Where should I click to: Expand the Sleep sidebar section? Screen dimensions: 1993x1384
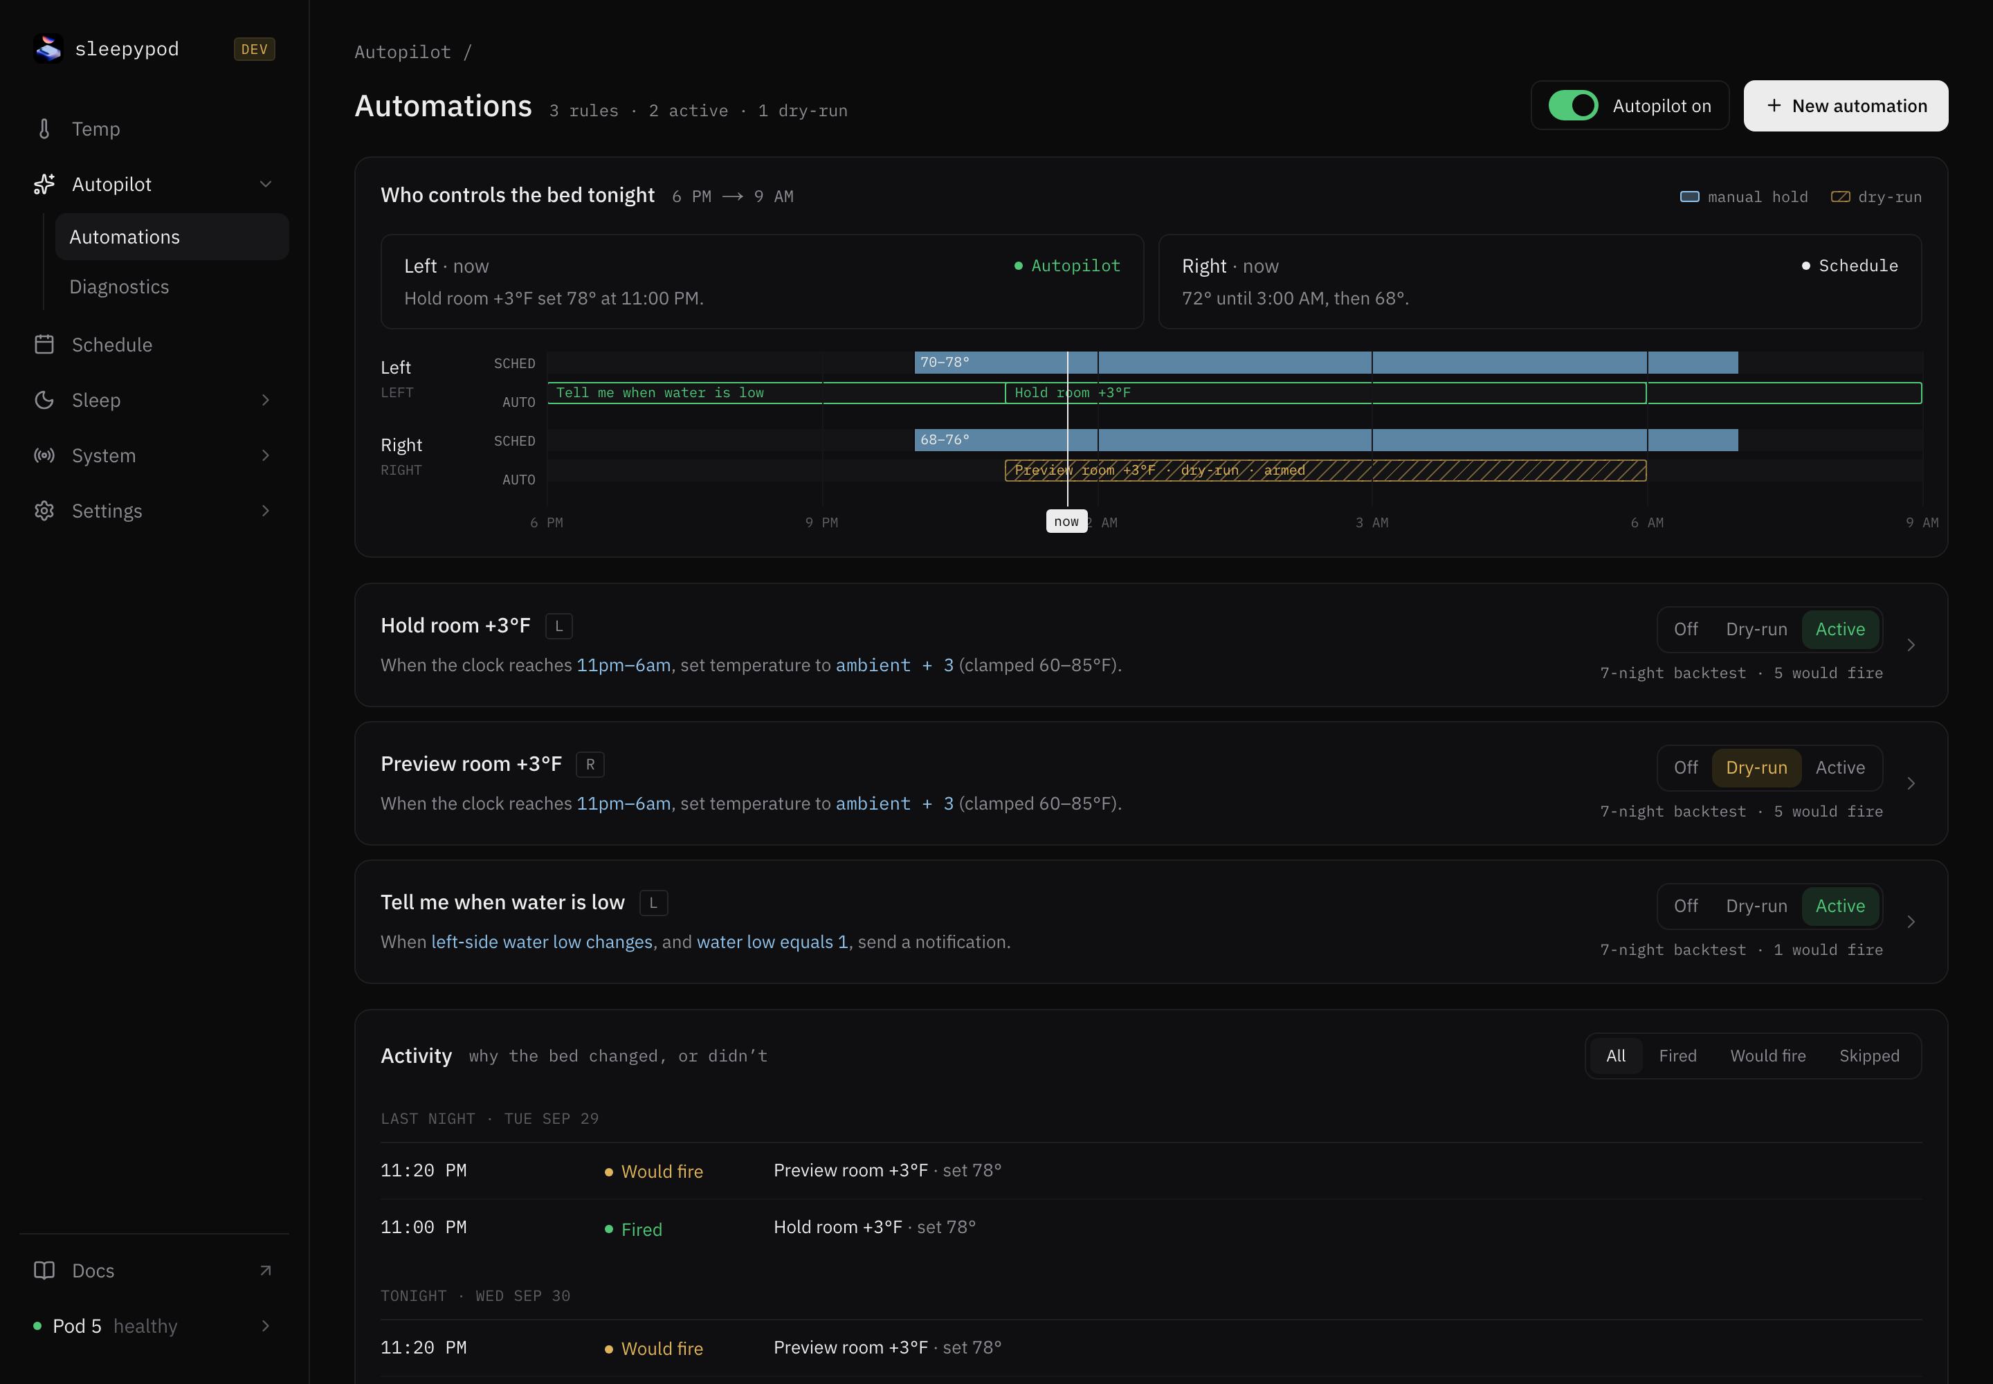[x=265, y=400]
